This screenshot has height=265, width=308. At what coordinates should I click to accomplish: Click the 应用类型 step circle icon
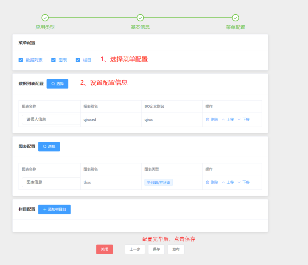[45, 18]
